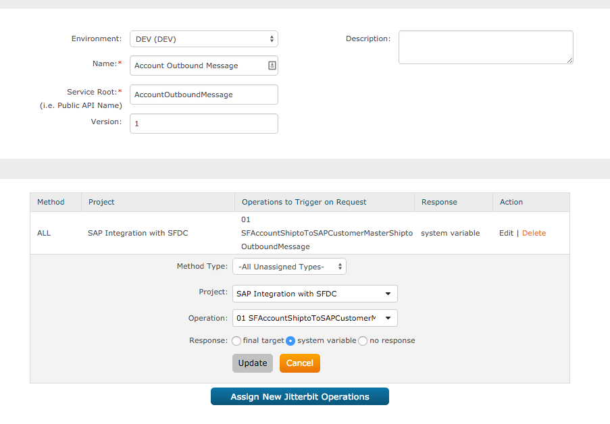Select the 'final target' response option
610x424 pixels.
click(x=236, y=341)
